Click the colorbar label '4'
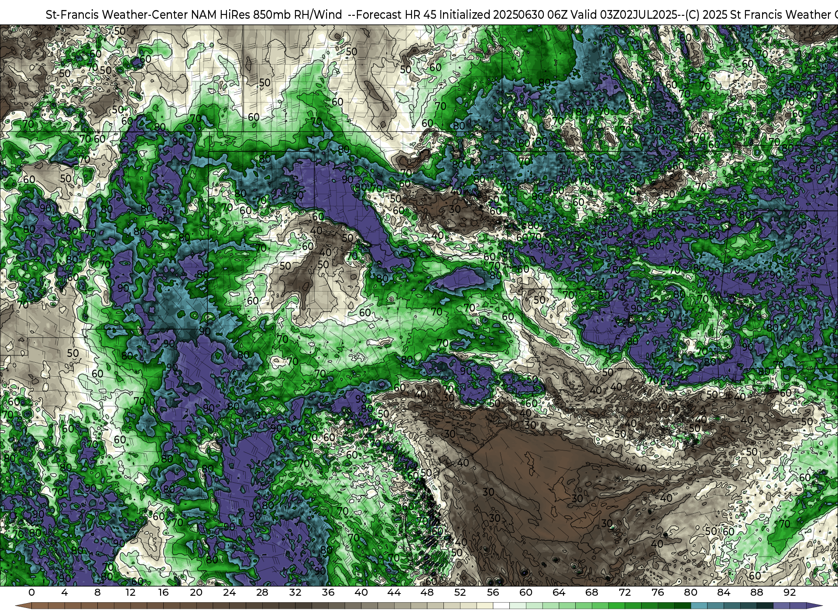The height and width of the screenshot is (611, 838). tap(65, 592)
